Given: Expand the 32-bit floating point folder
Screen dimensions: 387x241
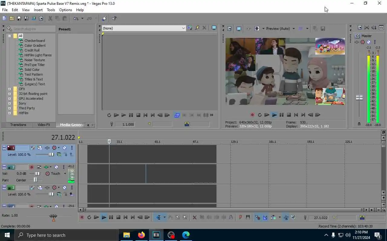Looking at the screenshot, I should (9, 94).
